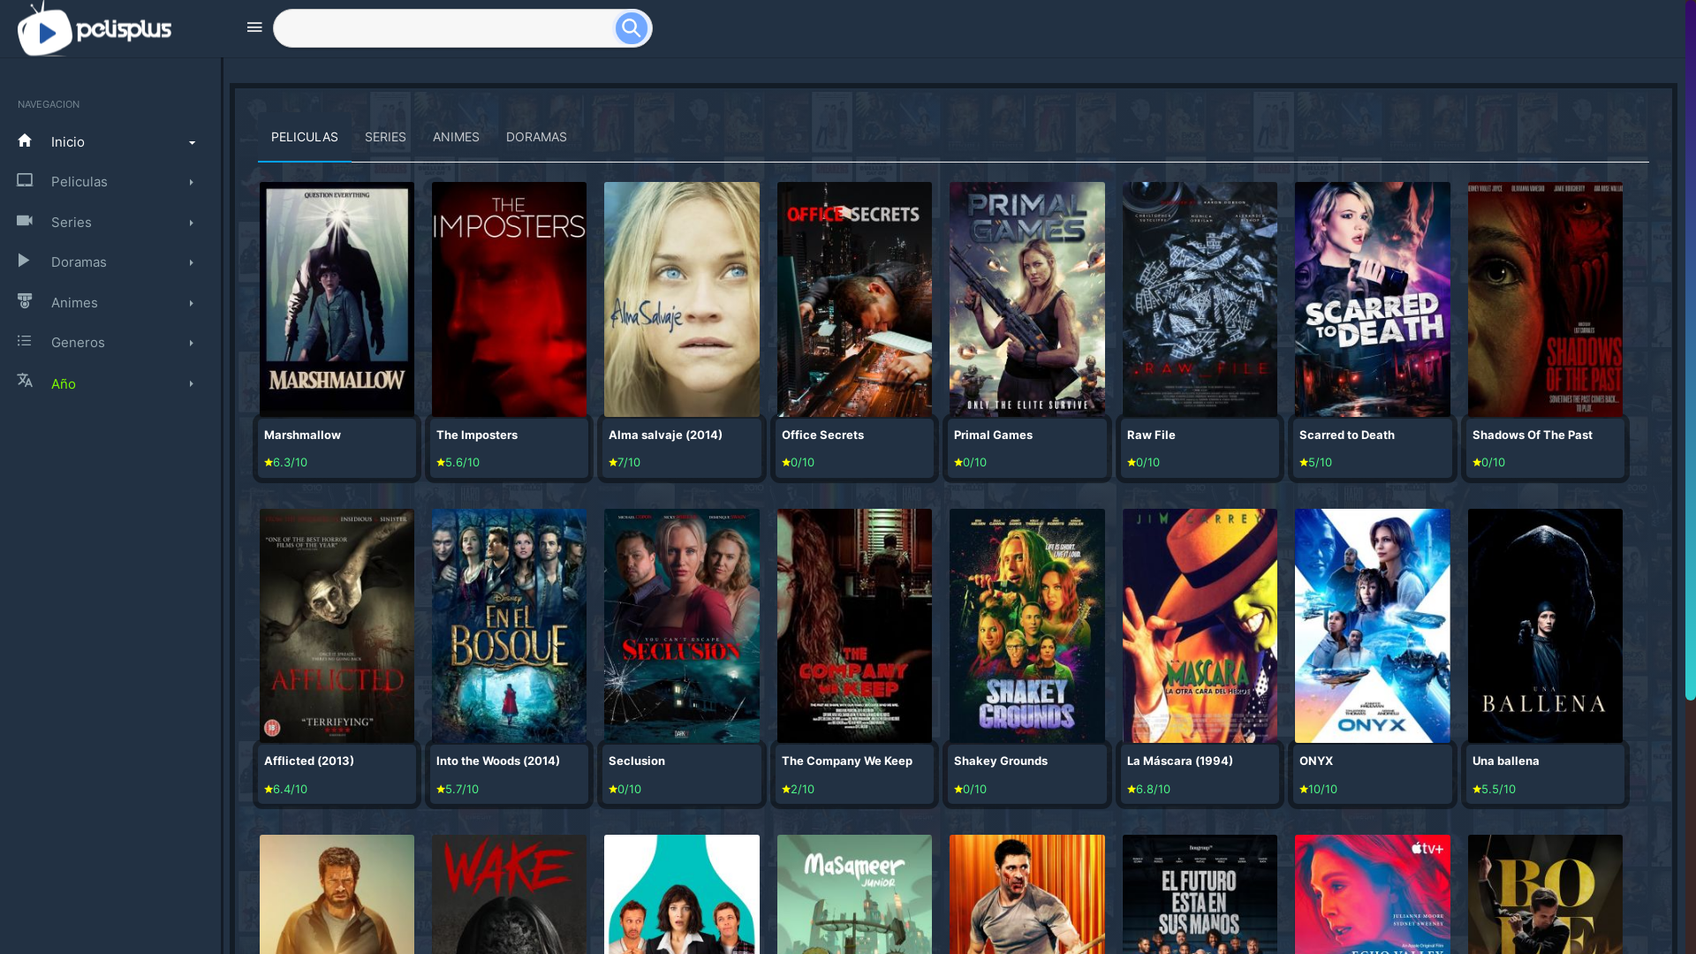Click Into the Woods (2014) title
The height and width of the screenshot is (954, 1696).
498,761
